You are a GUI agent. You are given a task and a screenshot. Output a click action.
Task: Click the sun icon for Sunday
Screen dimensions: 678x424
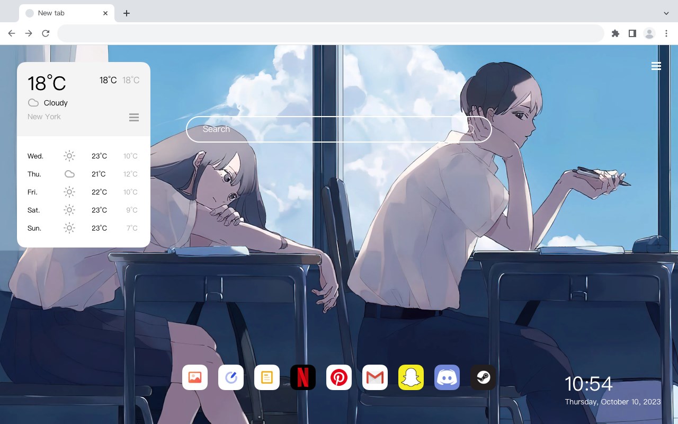tap(69, 228)
